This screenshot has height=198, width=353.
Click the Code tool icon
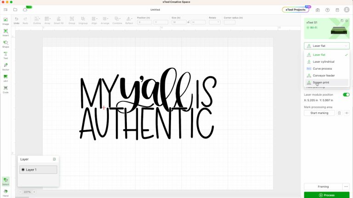(6, 88)
